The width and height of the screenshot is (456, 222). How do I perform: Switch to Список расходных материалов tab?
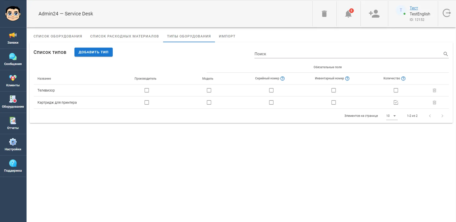125,36
